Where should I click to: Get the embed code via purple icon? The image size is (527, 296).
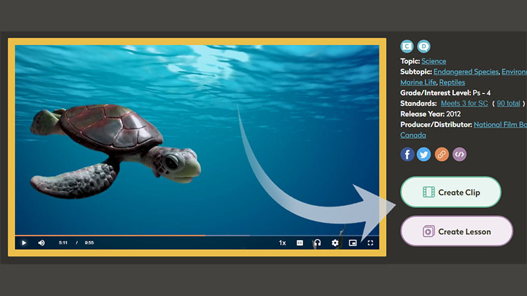(x=459, y=155)
